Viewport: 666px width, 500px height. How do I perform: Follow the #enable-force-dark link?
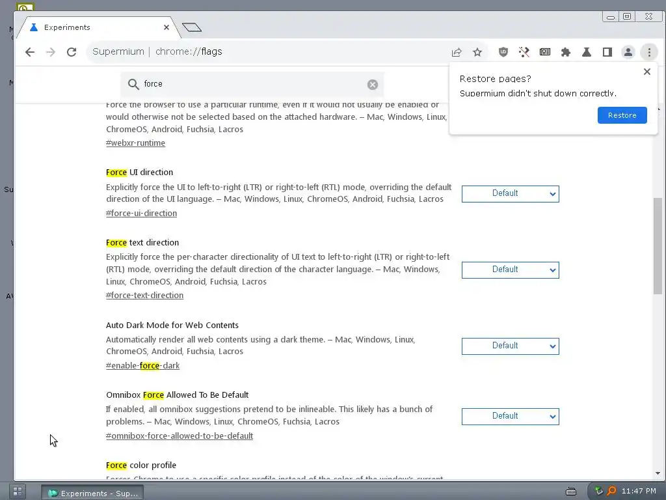142,366
